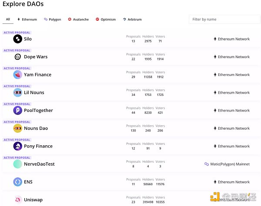
Task: Click the Silo DAO logo icon
Action: [x=18, y=39]
